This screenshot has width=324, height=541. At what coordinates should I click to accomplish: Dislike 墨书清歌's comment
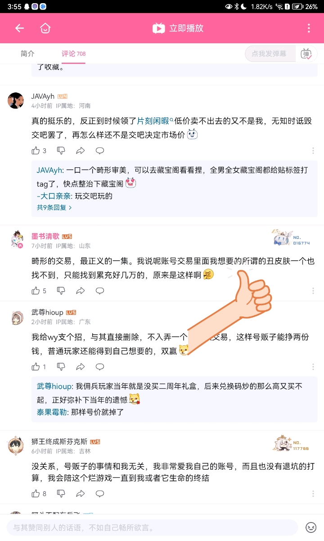click(x=61, y=291)
